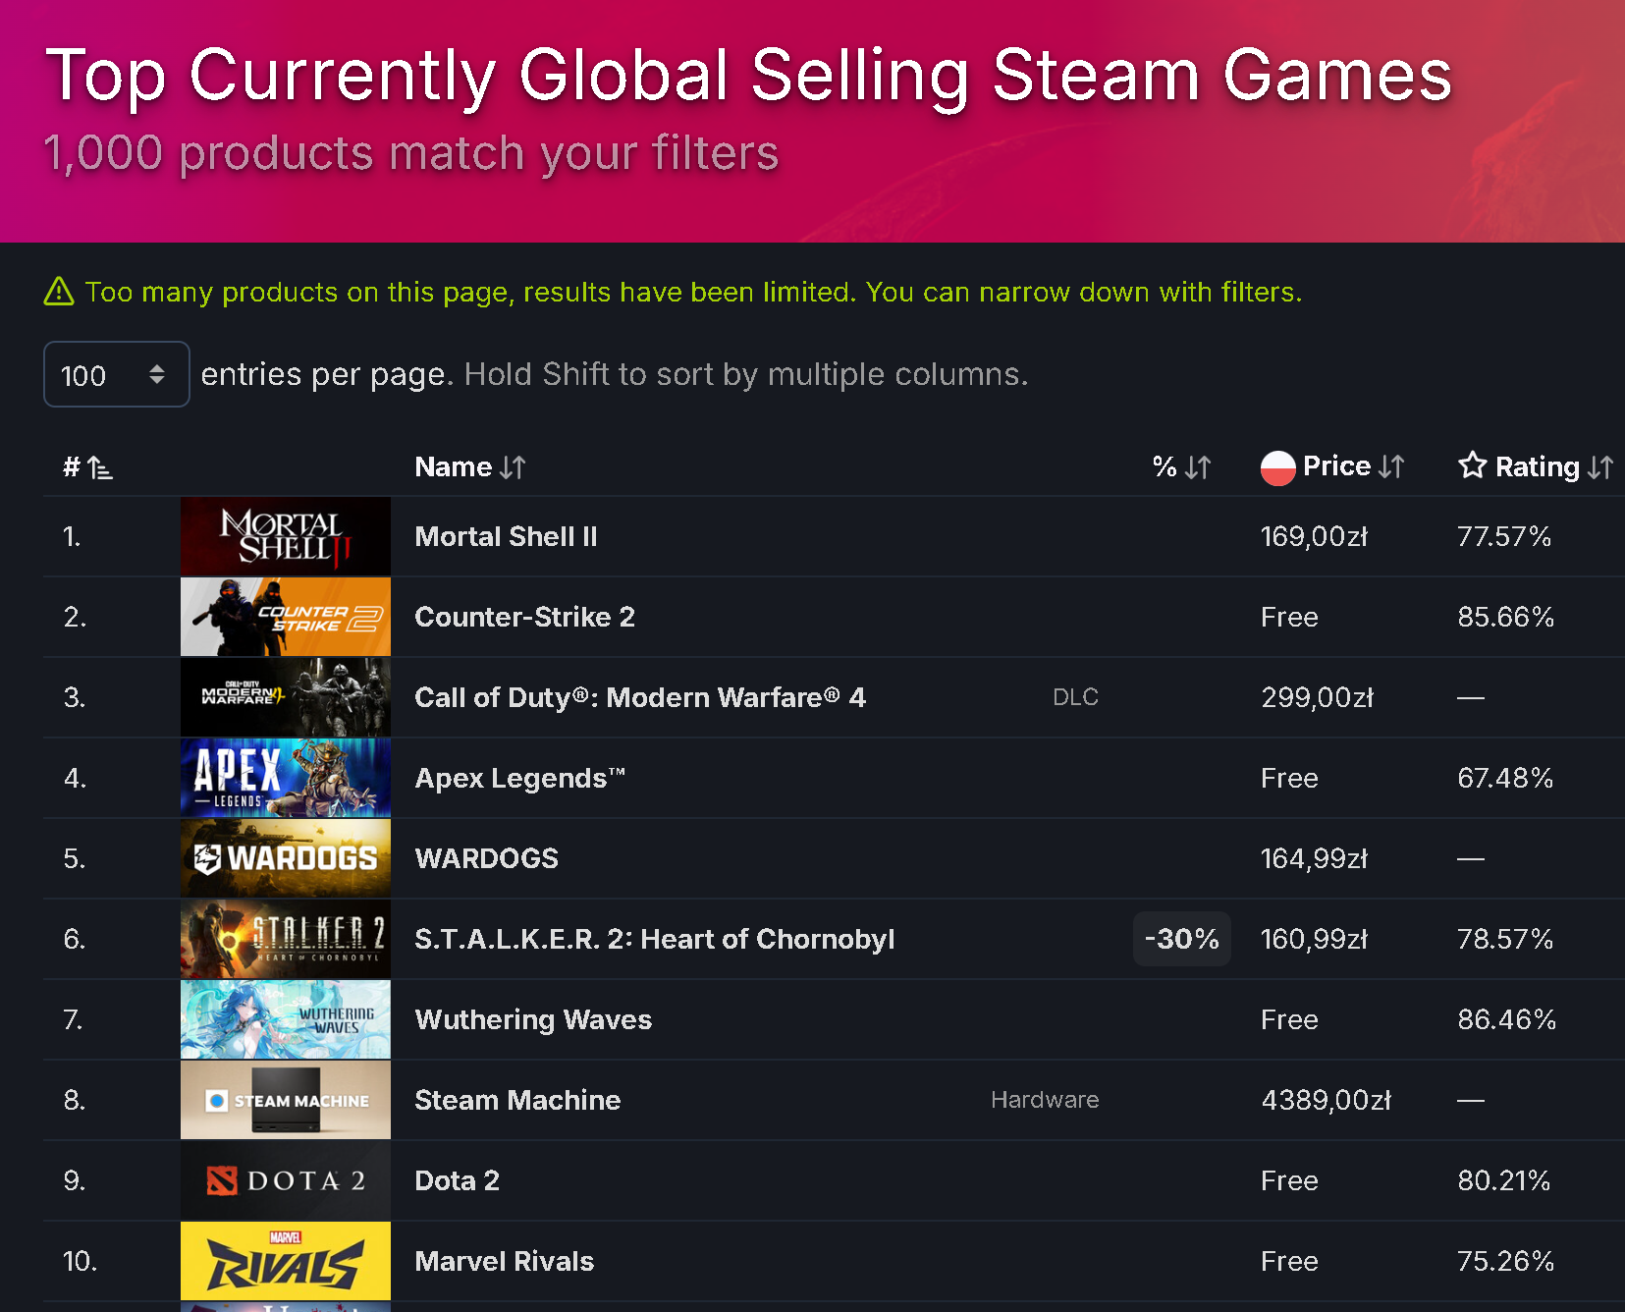Click the DLC label on Modern Warfare 4
The height and width of the screenshot is (1312, 1625).
pos(1075,697)
